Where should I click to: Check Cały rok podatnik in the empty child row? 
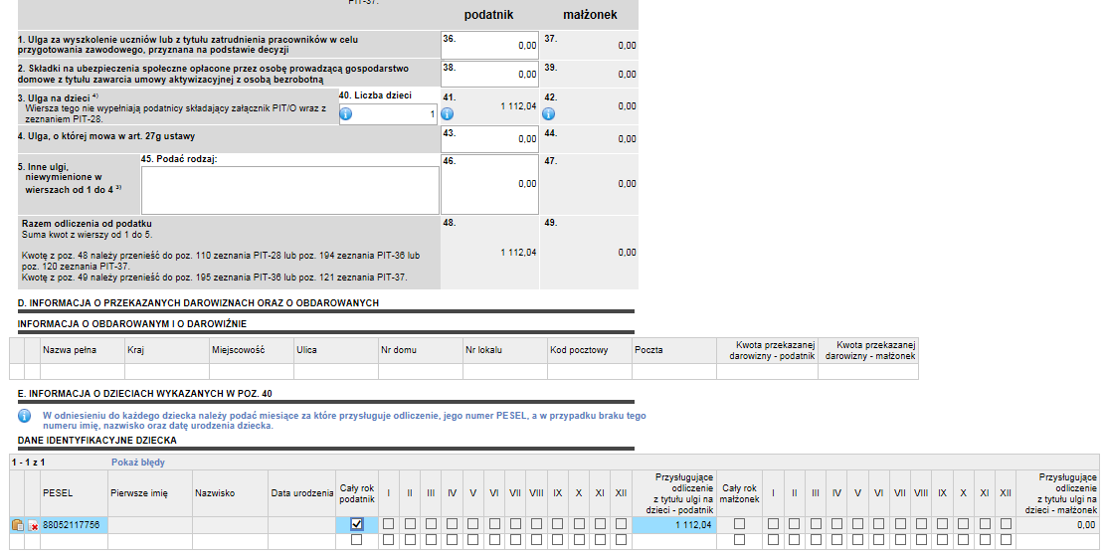(356, 540)
